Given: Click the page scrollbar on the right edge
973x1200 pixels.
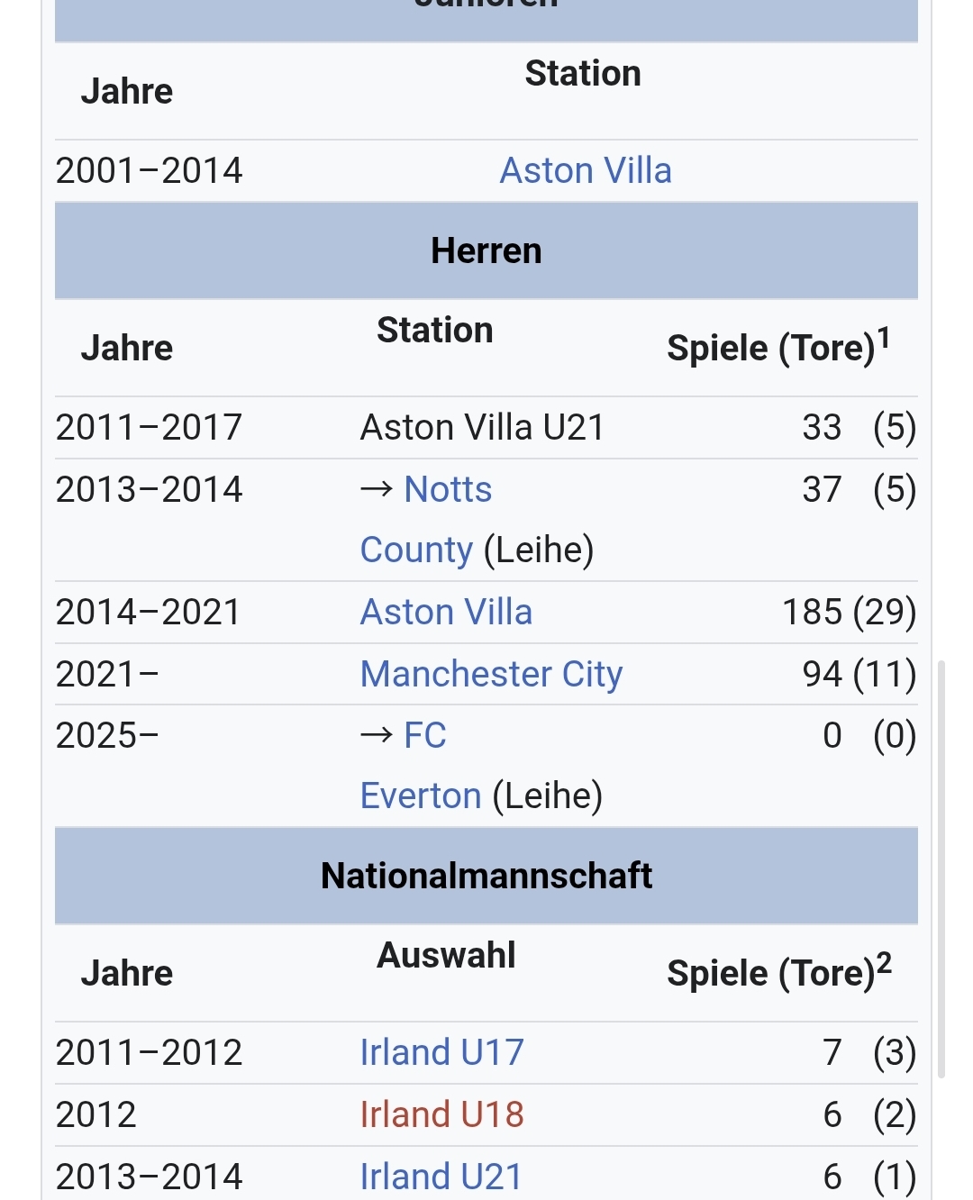Looking at the screenshot, I should point(941,865).
